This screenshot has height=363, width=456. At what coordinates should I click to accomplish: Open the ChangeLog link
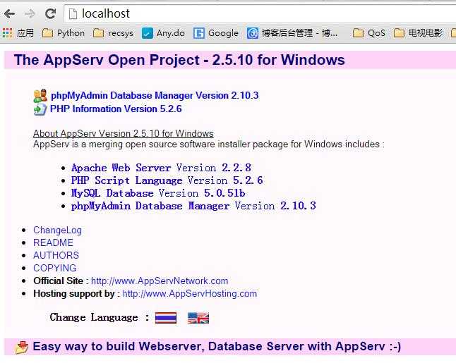pyautogui.click(x=57, y=230)
